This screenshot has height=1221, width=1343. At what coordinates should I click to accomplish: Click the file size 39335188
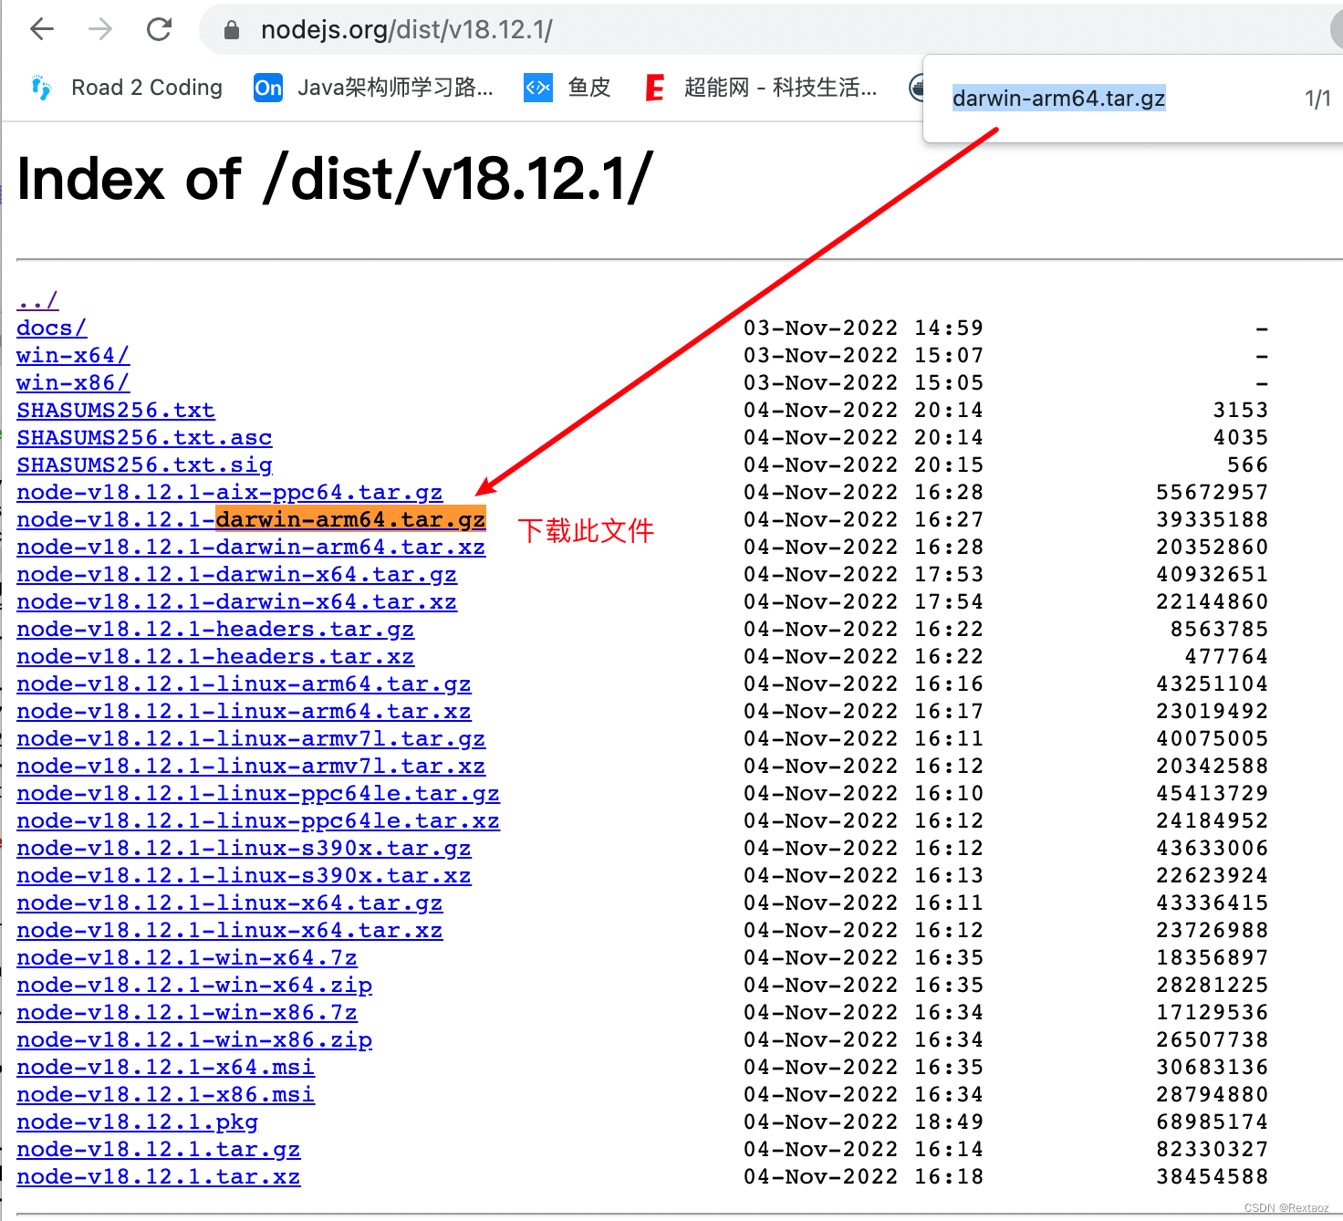point(1212,519)
